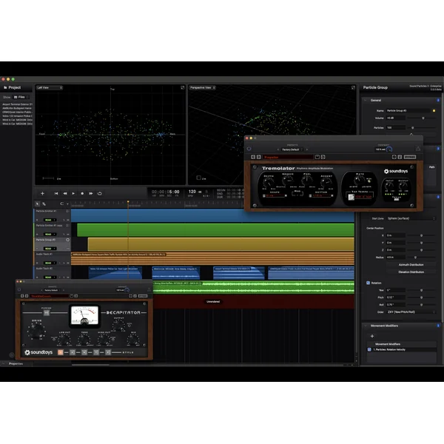
Task: Click the Tremolator Mod button
Action: click(x=297, y=194)
